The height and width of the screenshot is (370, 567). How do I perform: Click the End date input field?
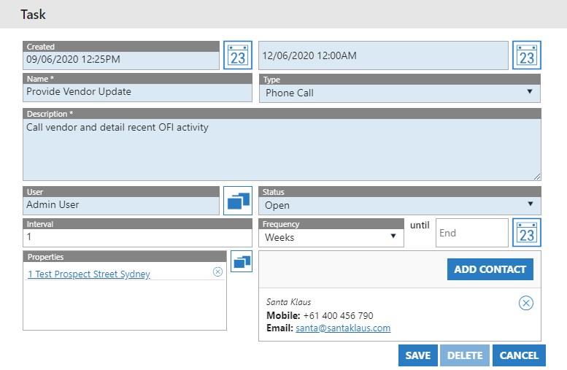tap(471, 233)
